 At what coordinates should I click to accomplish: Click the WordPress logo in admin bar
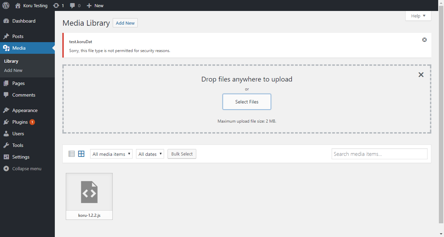tap(5, 5)
